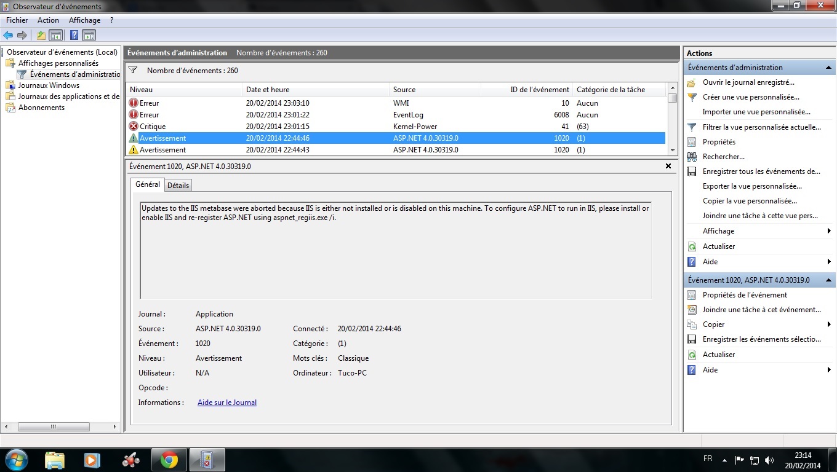Collapse the Événement 1020 actions section
The width and height of the screenshot is (837, 472).
pyautogui.click(x=828, y=280)
